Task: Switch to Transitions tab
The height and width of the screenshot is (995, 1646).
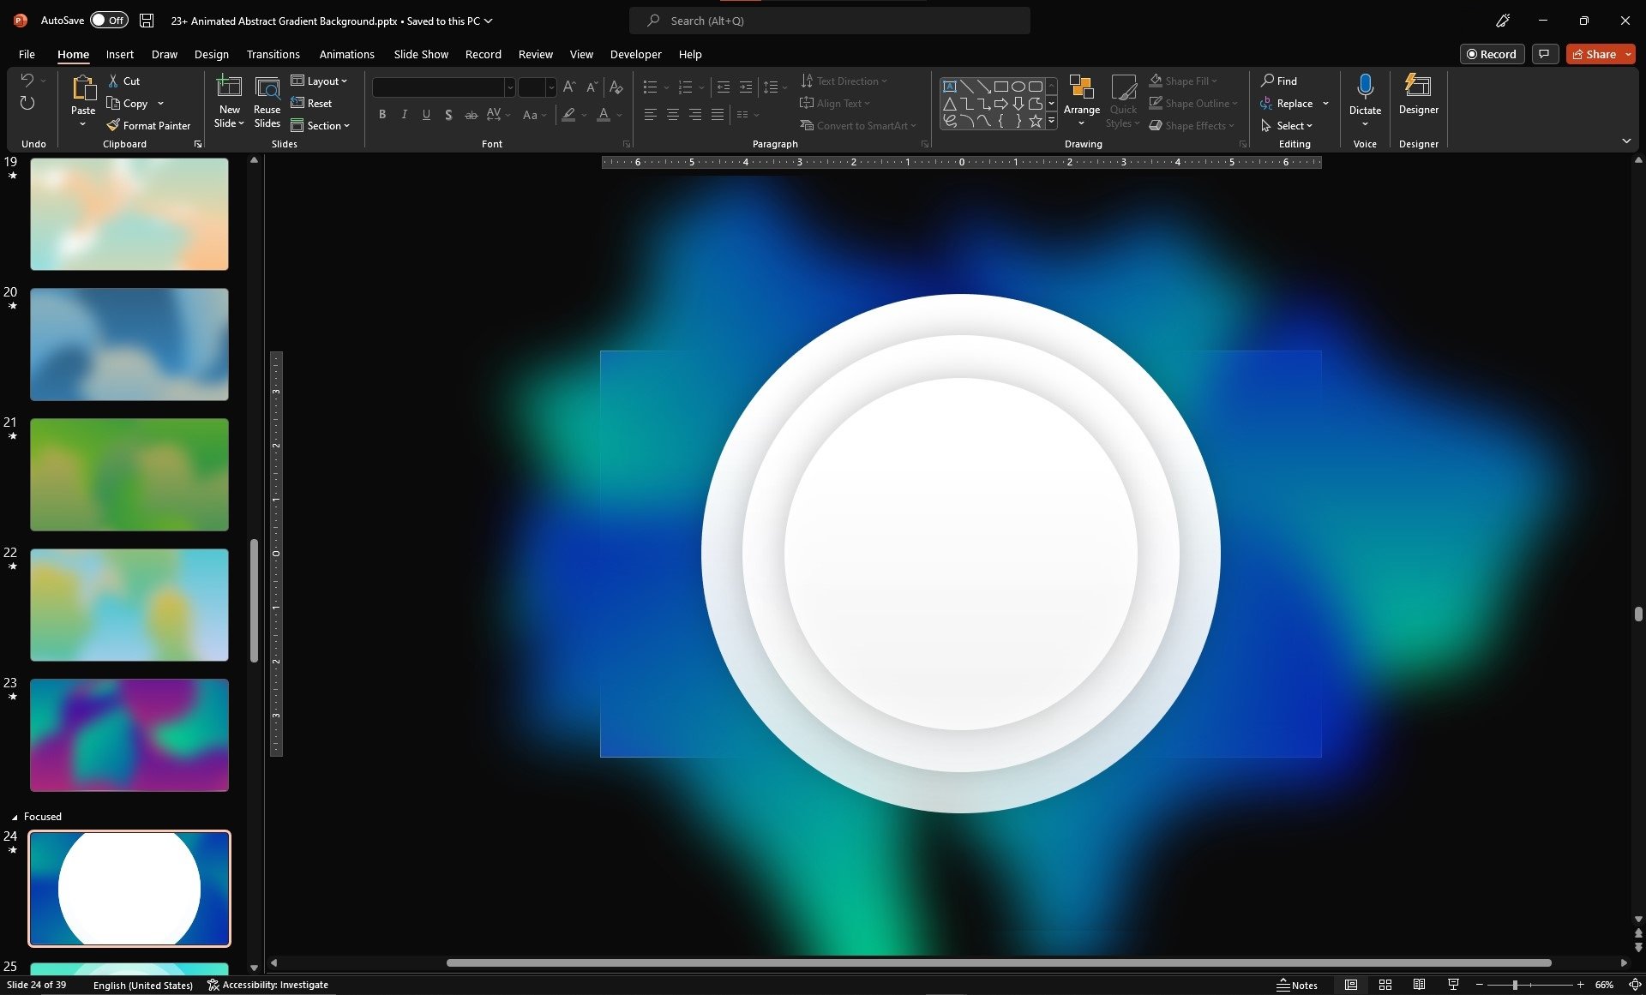Action: pos(273,54)
